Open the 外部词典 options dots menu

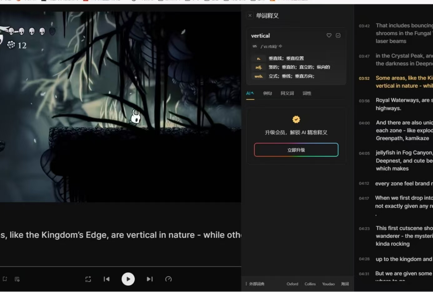[246, 284]
